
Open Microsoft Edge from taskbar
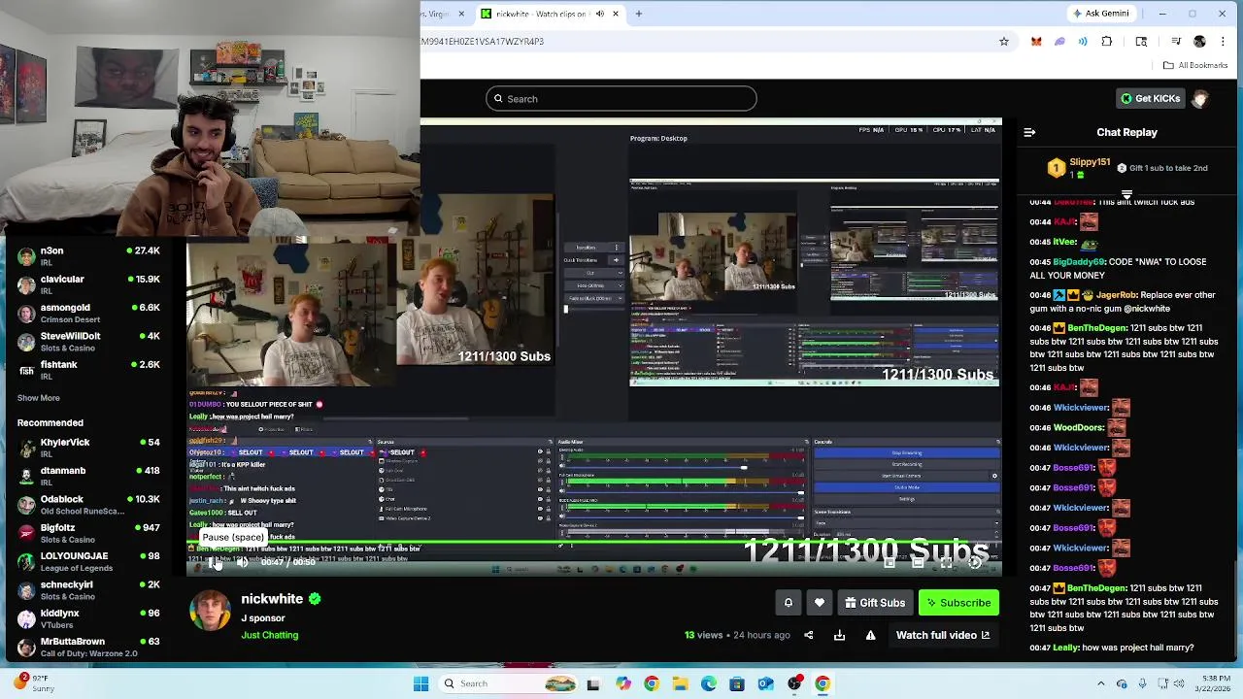coord(709,683)
